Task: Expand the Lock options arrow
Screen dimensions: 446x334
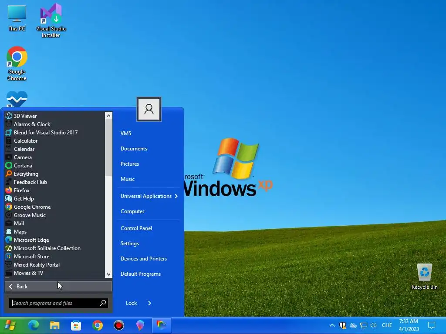Action: click(150, 303)
